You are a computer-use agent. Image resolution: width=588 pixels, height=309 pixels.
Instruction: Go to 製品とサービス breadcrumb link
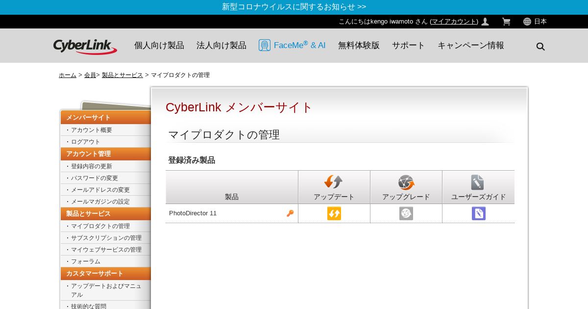coord(122,75)
